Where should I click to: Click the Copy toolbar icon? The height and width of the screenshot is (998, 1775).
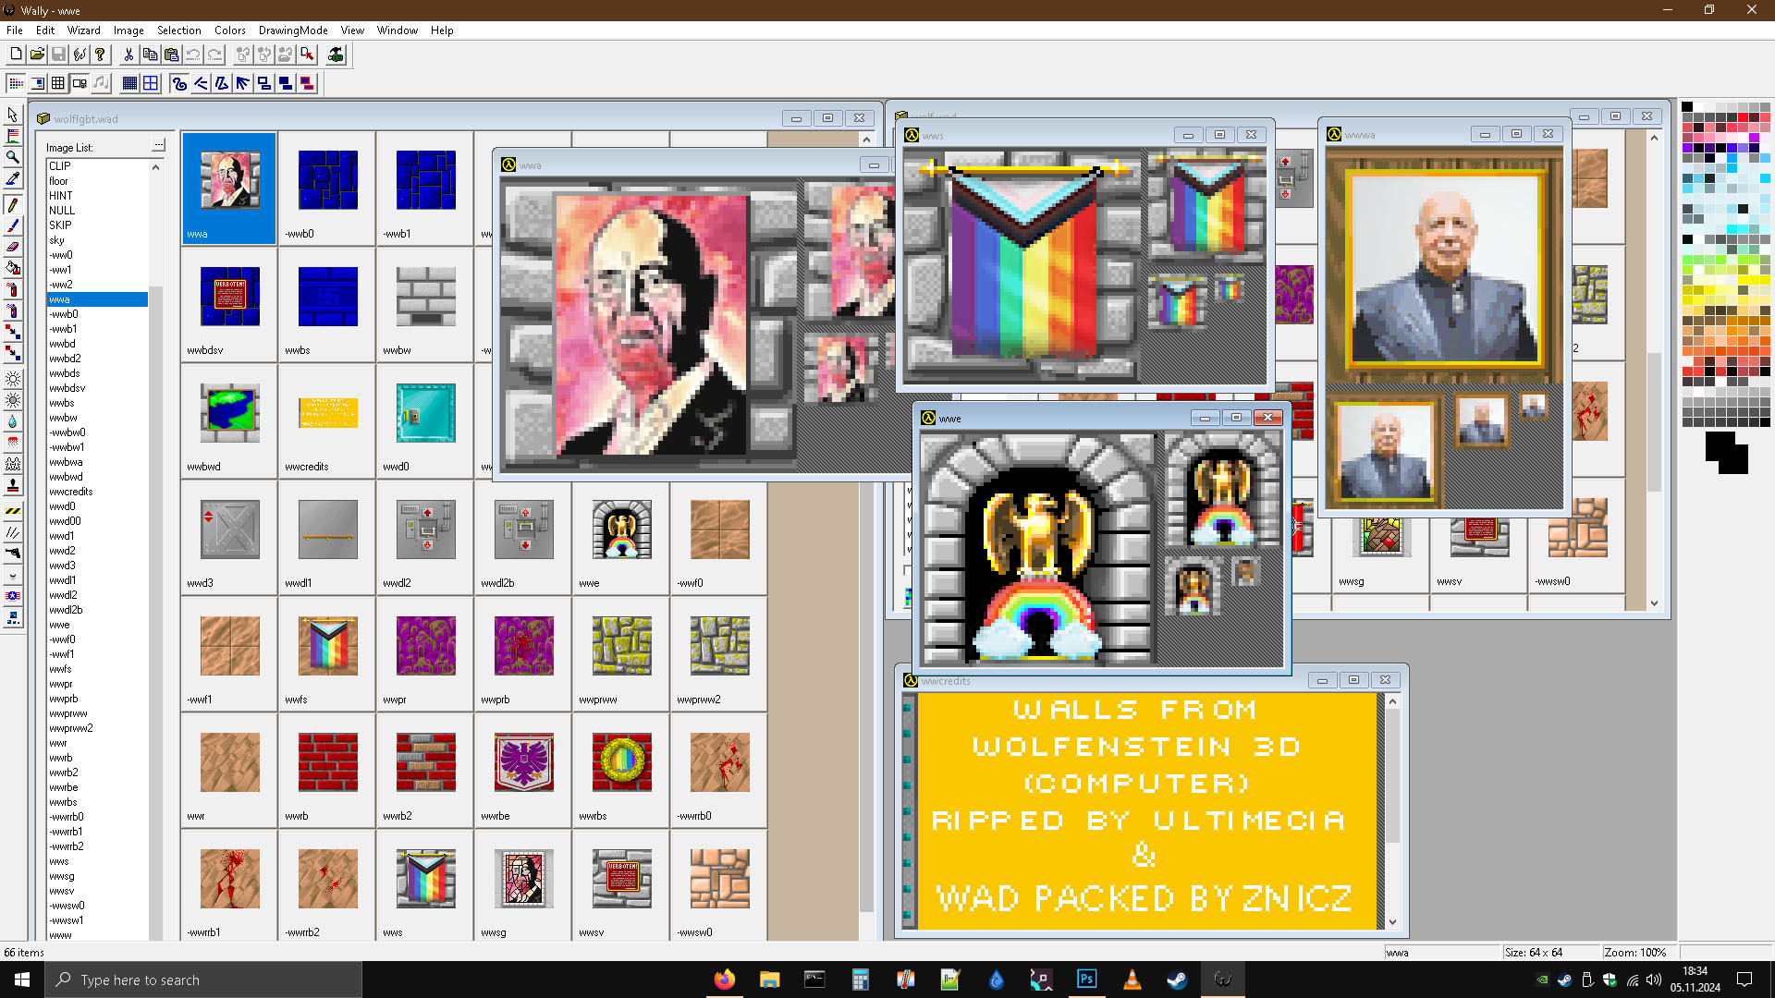[150, 55]
